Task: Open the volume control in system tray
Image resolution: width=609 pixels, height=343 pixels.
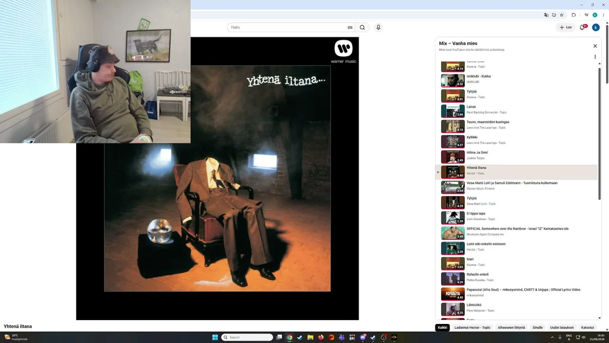Action: 584,337
